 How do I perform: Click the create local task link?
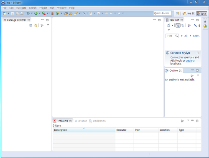pyautogui.click(x=189, y=61)
